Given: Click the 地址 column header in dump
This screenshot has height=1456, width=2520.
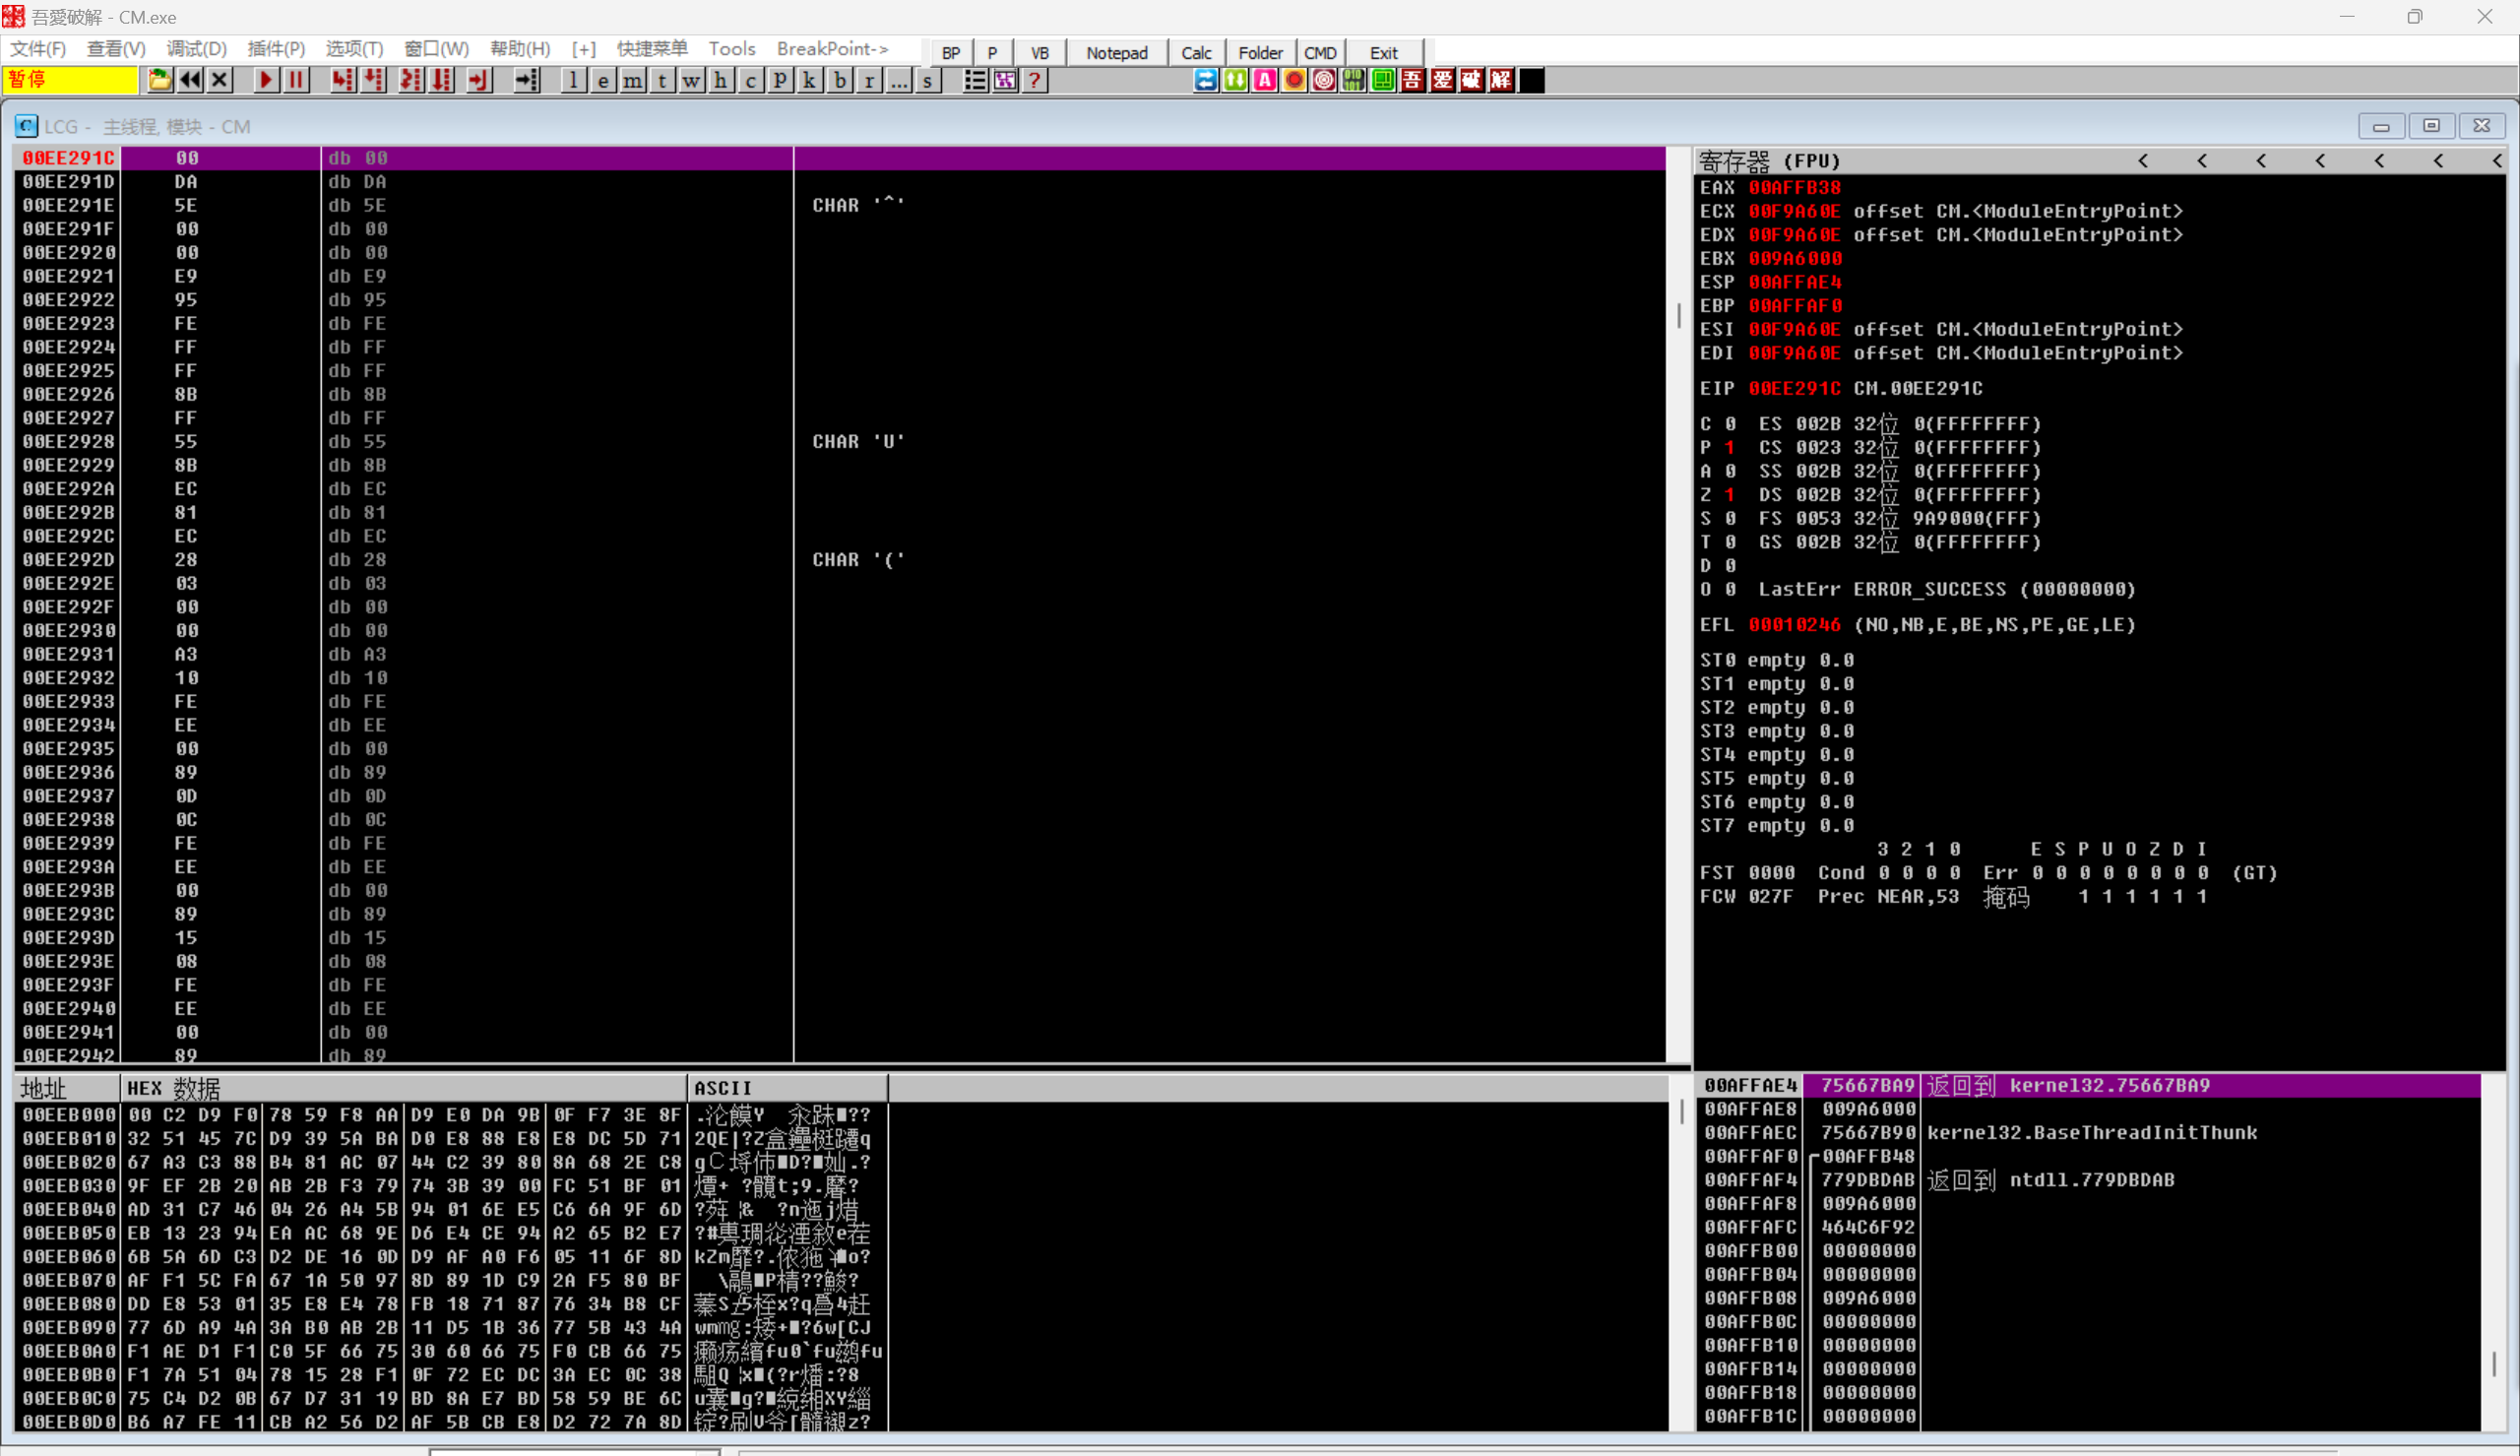Looking at the screenshot, I should coord(67,1088).
